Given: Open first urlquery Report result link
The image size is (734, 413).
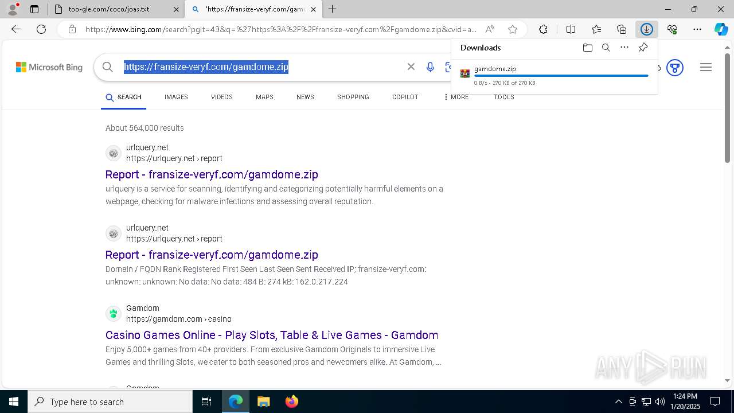Looking at the screenshot, I should click(212, 174).
